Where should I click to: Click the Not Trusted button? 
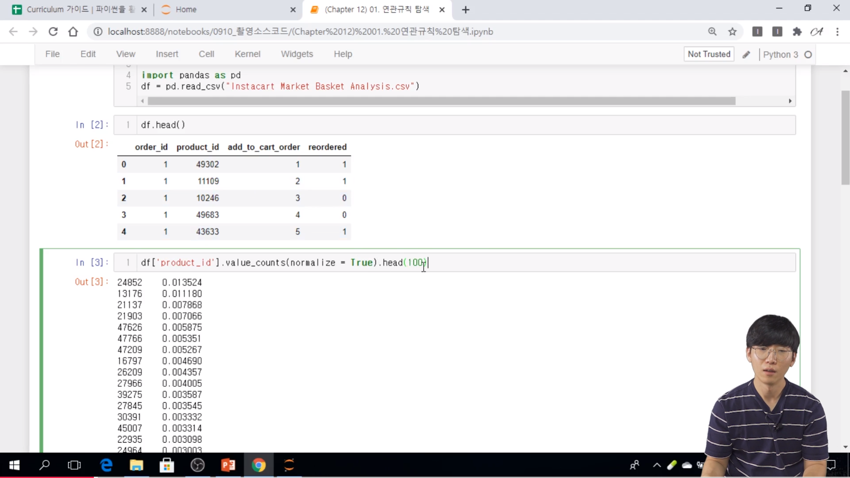tap(709, 54)
